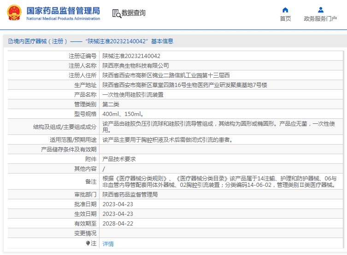
Task: Click the 变更情况 label
Action: (x=85, y=233)
